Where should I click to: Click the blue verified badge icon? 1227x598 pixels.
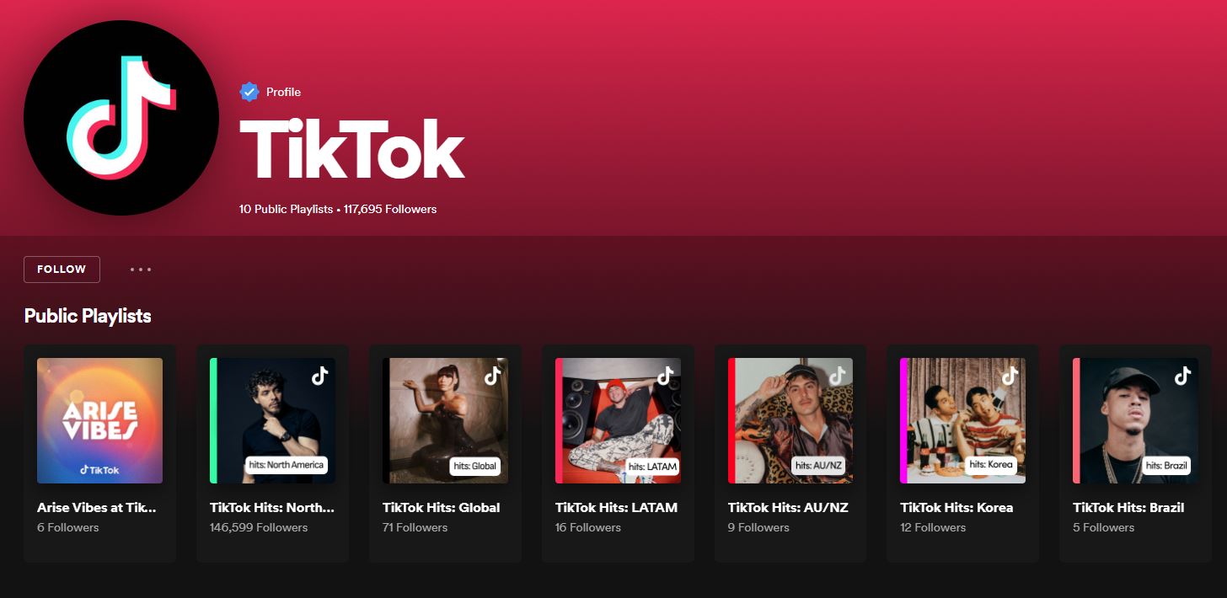pyautogui.click(x=249, y=92)
